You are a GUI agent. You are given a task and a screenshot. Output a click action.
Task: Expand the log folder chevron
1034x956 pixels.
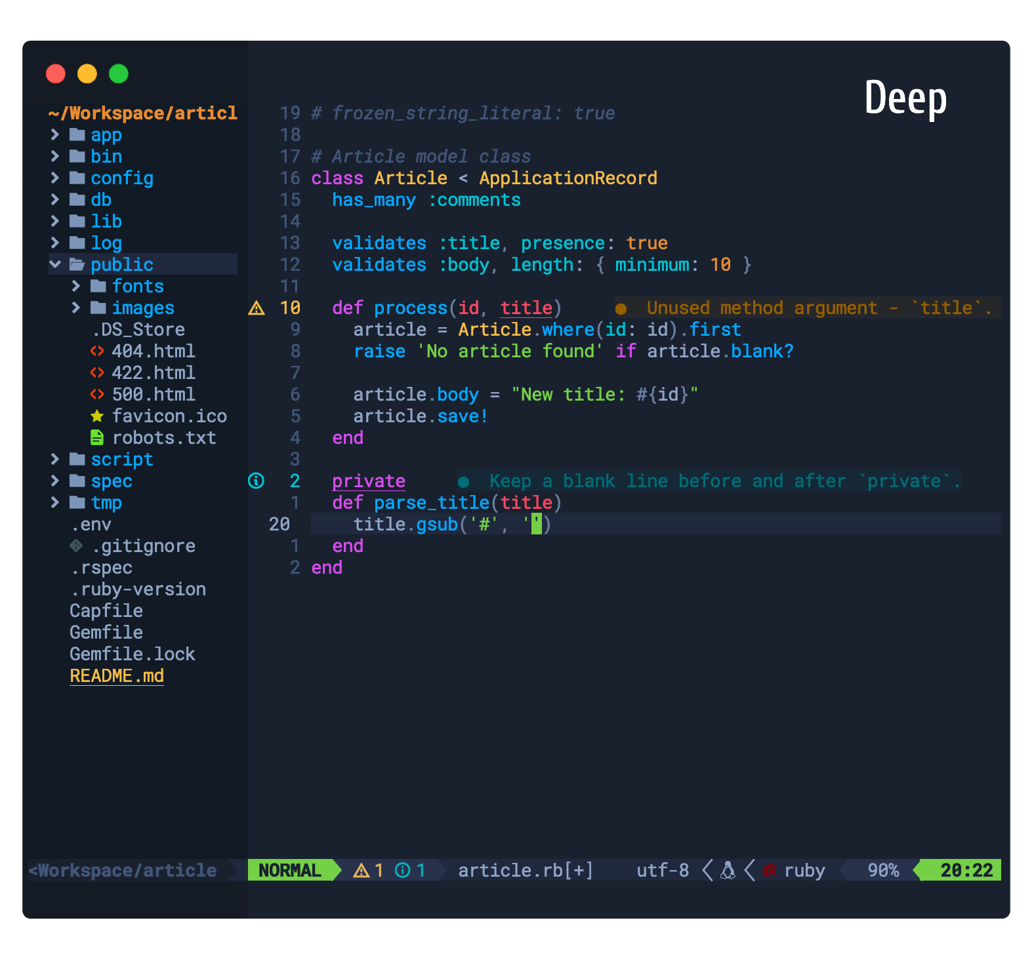pos(55,243)
